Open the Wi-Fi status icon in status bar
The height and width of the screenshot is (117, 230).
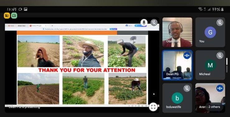(200, 9)
